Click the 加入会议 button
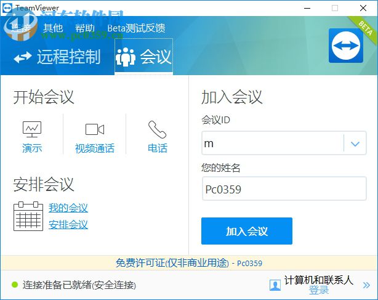The width and height of the screenshot is (378, 300). click(247, 231)
